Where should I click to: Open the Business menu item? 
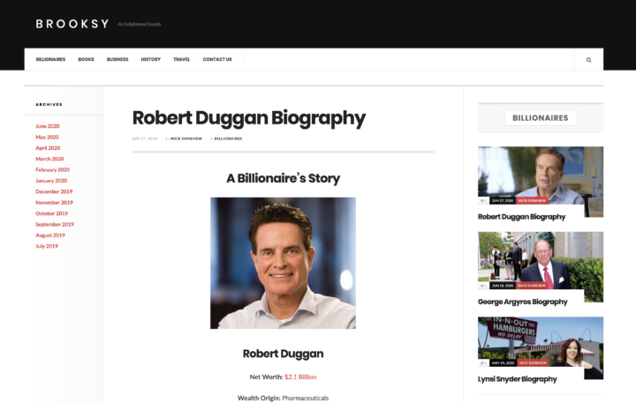click(117, 60)
